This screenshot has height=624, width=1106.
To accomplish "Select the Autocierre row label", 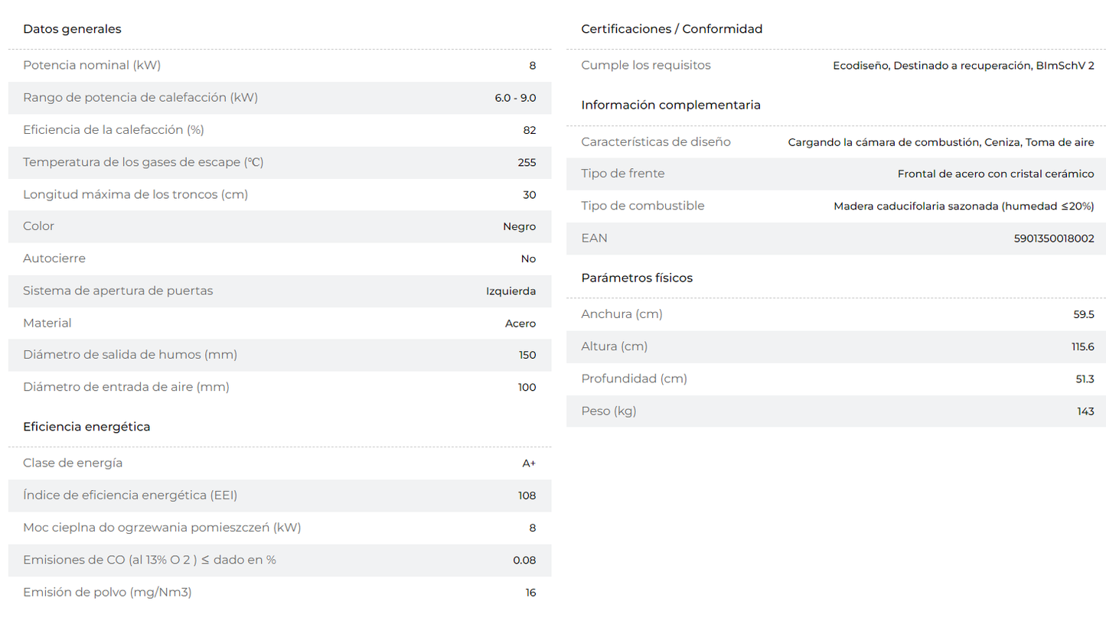I will click(54, 258).
